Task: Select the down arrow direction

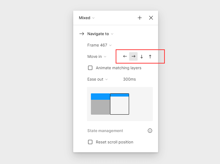Action: click(x=142, y=56)
